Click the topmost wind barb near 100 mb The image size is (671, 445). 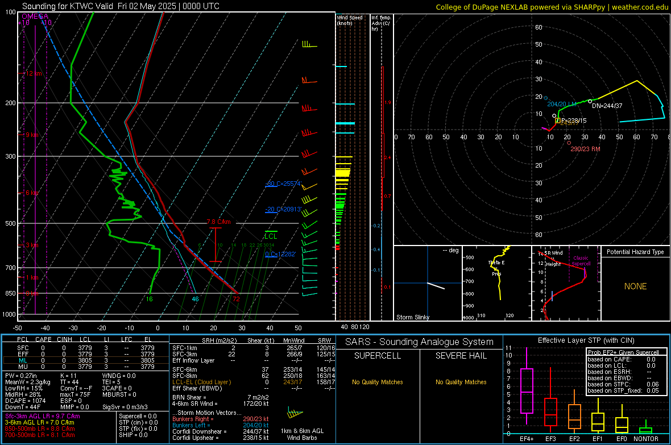(309, 44)
